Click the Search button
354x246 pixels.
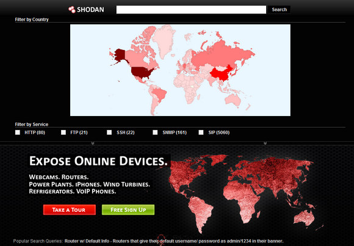(280, 10)
